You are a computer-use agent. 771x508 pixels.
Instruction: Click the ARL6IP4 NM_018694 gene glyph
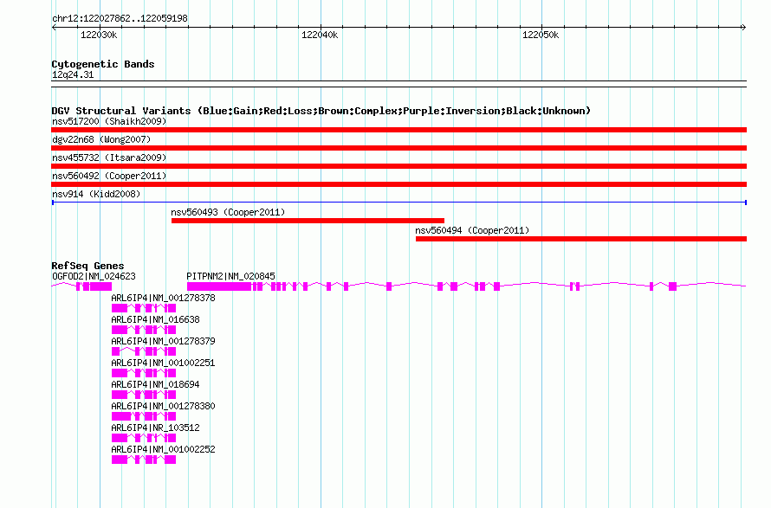(144, 395)
